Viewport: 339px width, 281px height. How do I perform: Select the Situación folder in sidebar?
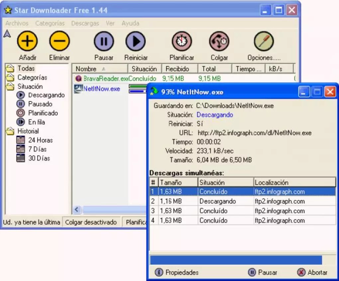pyautogui.click(x=24, y=86)
